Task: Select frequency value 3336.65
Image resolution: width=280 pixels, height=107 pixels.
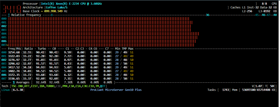Action: tap(14, 78)
